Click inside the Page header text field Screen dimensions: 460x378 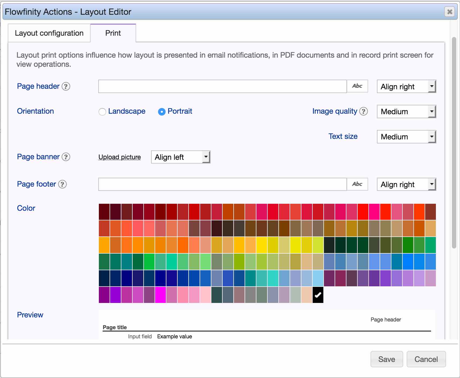coord(222,86)
